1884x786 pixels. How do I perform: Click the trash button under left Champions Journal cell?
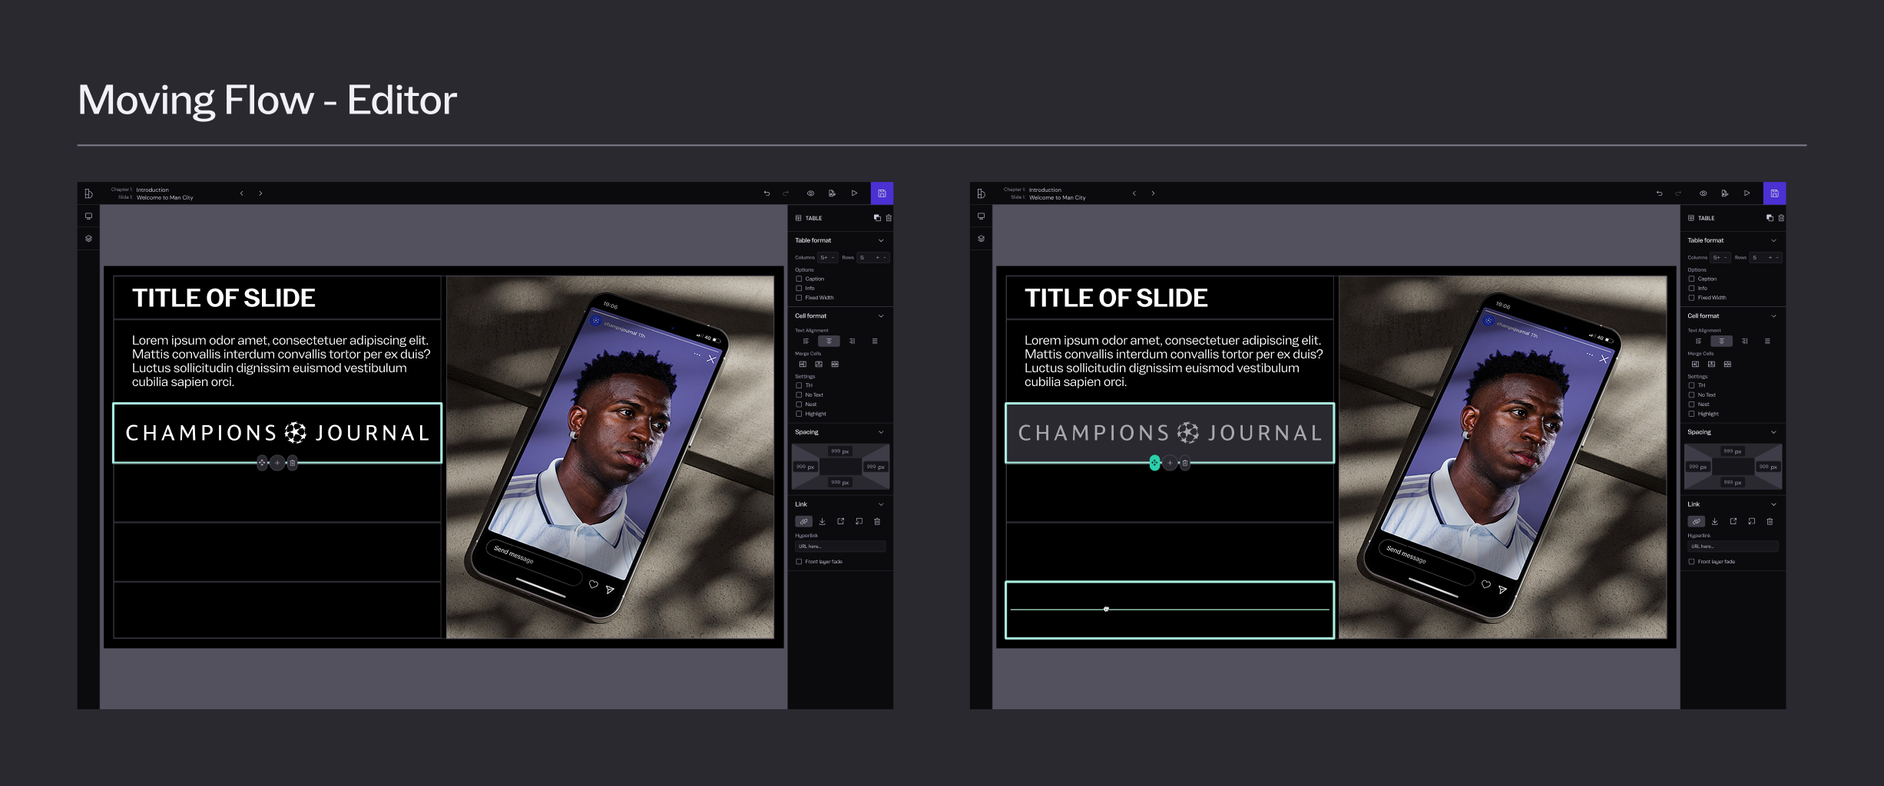pyautogui.click(x=293, y=463)
